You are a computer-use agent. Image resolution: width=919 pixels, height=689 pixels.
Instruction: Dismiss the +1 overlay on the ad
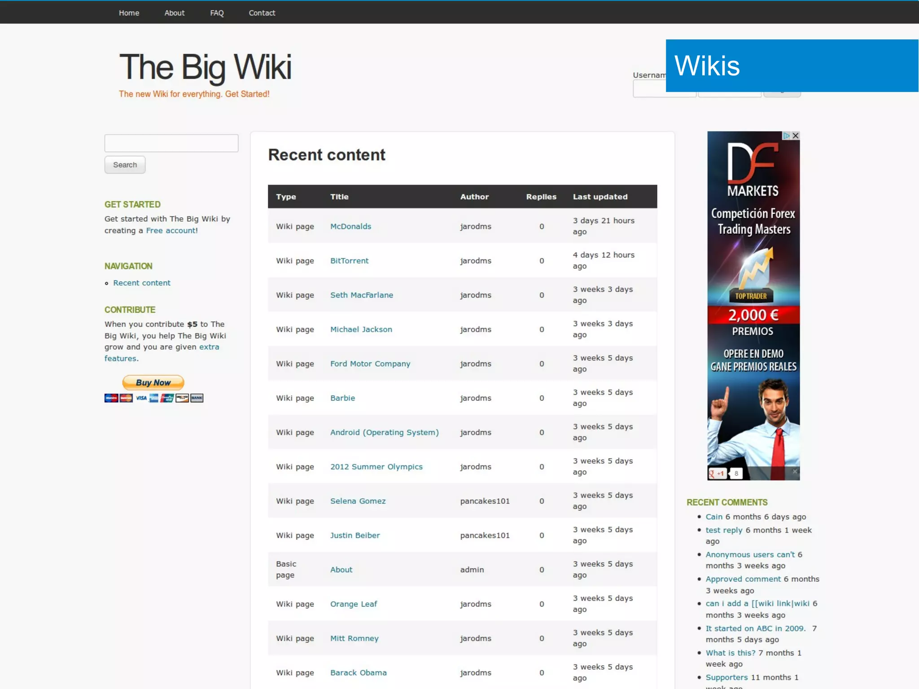pos(795,471)
